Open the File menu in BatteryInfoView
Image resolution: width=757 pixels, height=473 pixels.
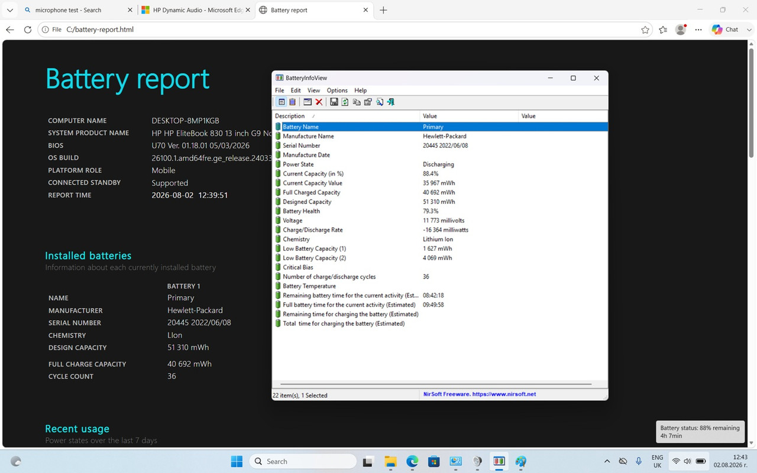tap(280, 90)
